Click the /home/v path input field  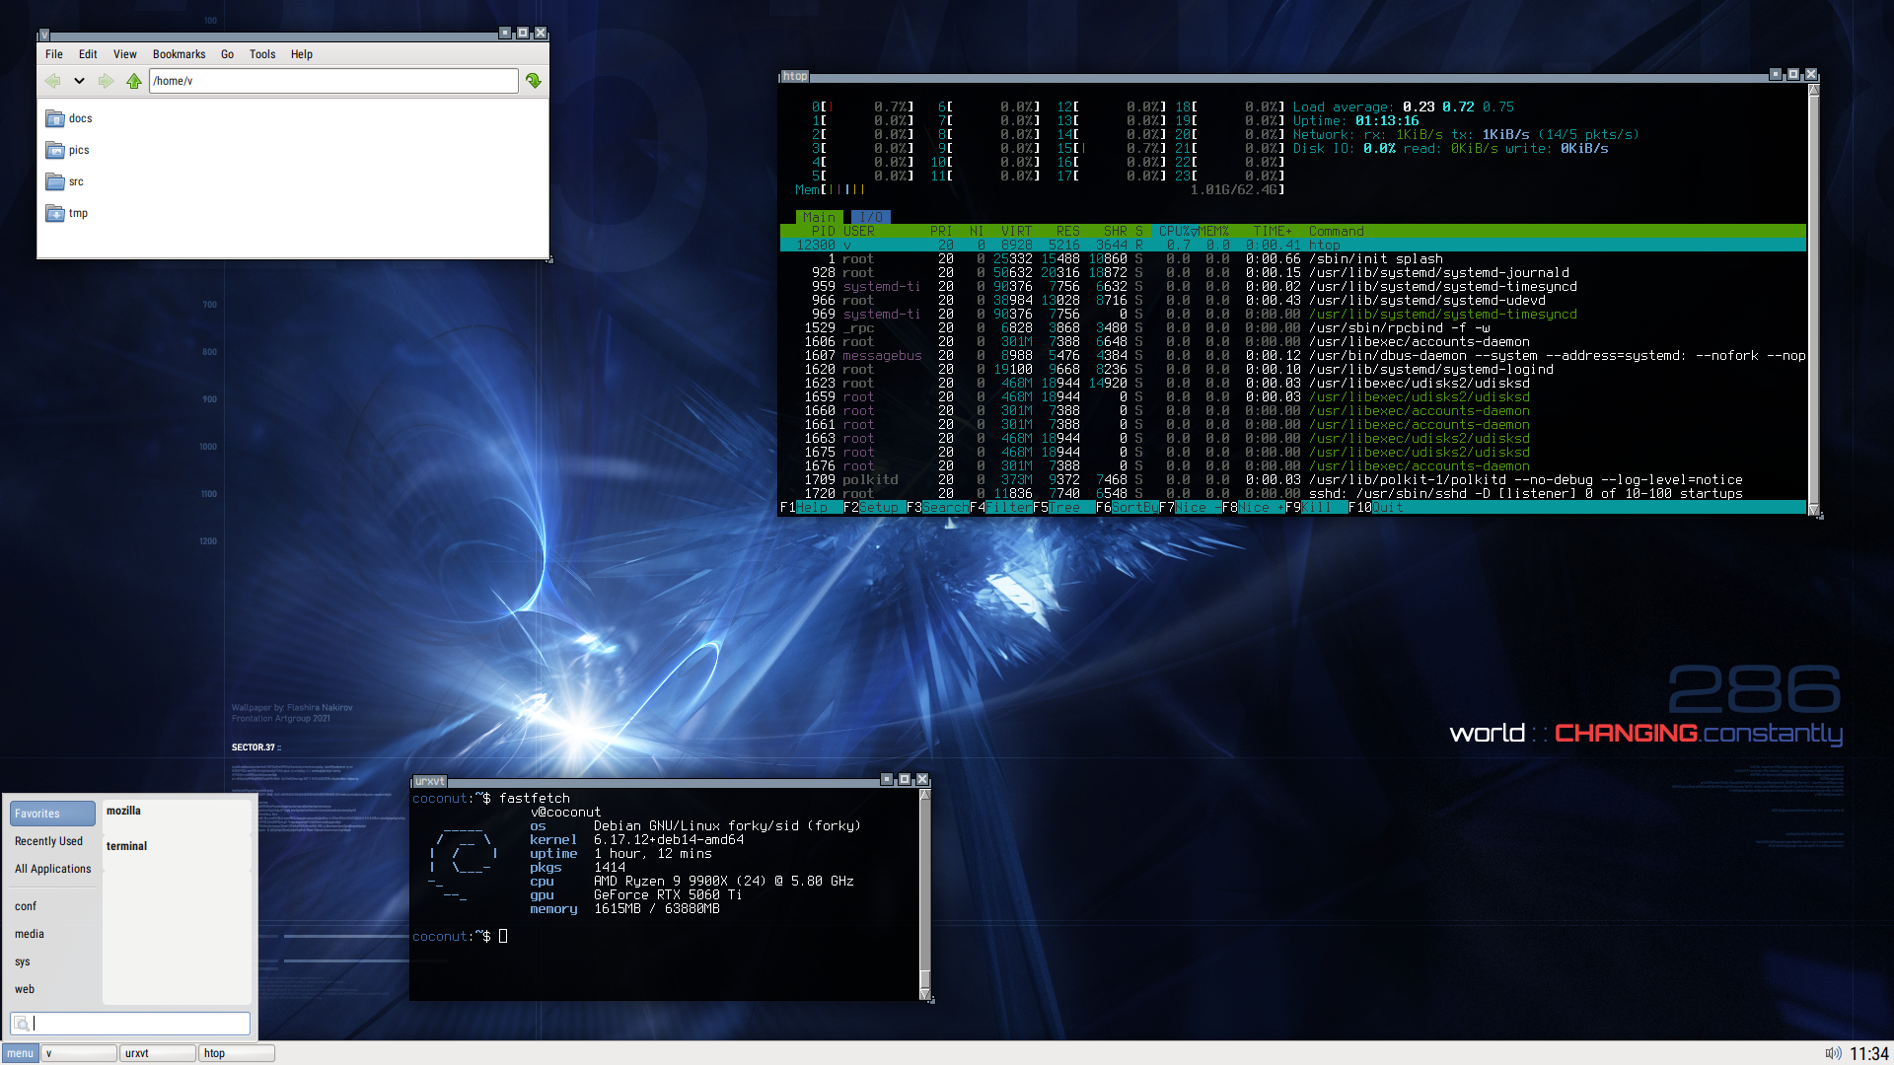[333, 81]
